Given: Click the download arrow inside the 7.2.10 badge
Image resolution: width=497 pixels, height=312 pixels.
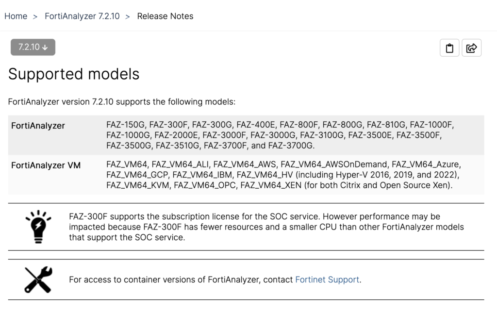Looking at the screenshot, I should point(45,47).
